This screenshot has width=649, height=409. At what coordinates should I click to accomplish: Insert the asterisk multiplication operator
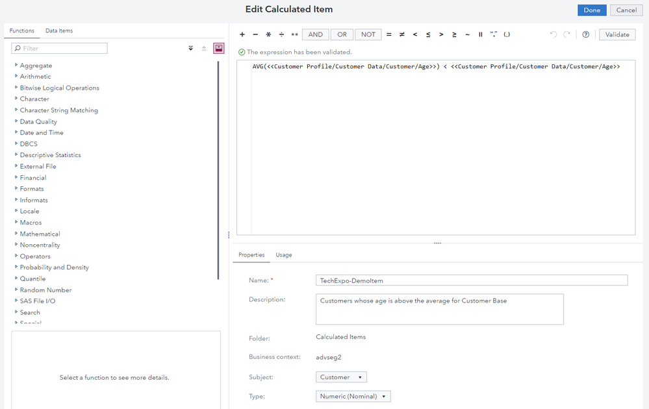click(268, 35)
